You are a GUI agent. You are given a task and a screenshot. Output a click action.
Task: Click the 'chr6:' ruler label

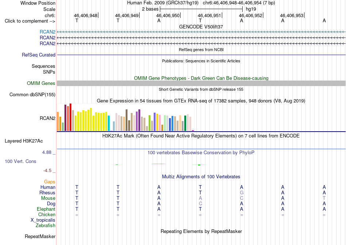point(50,15)
